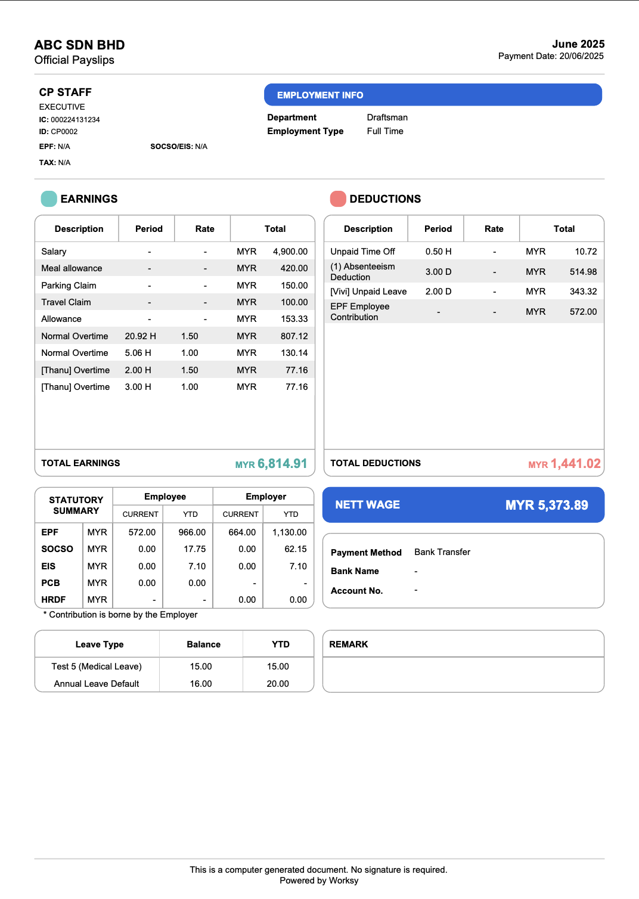Click EPF employer current 664.00
This screenshot has width=639, height=899.
(242, 532)
